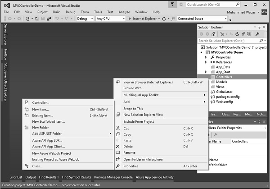Click the New Project toolbar icon
Image resolution: width=270 pixels, height=189 pixels.
point(27,18)
